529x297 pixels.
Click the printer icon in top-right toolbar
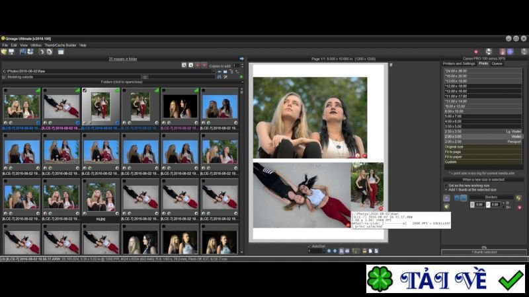click(x=489, y=51)
